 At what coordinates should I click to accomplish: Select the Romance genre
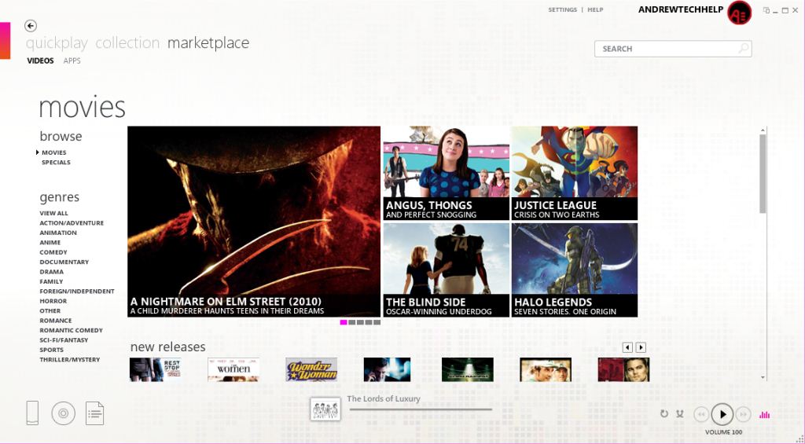[56, 321]
